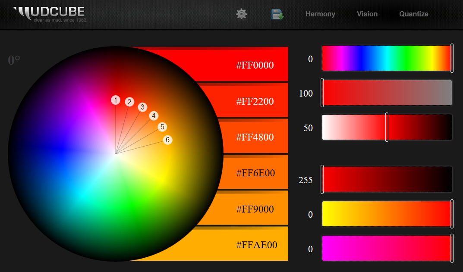The width and height of the screenshot is (463, 272).
Task: Click the Mudcube logo
Action: 48,13
